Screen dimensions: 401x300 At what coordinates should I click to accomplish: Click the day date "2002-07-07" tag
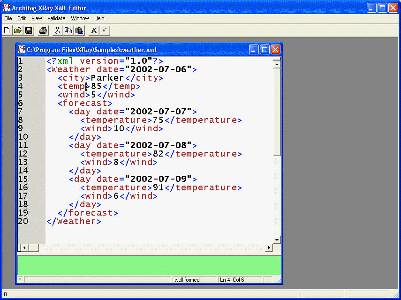pyautogui.click(x=133, y=112)
